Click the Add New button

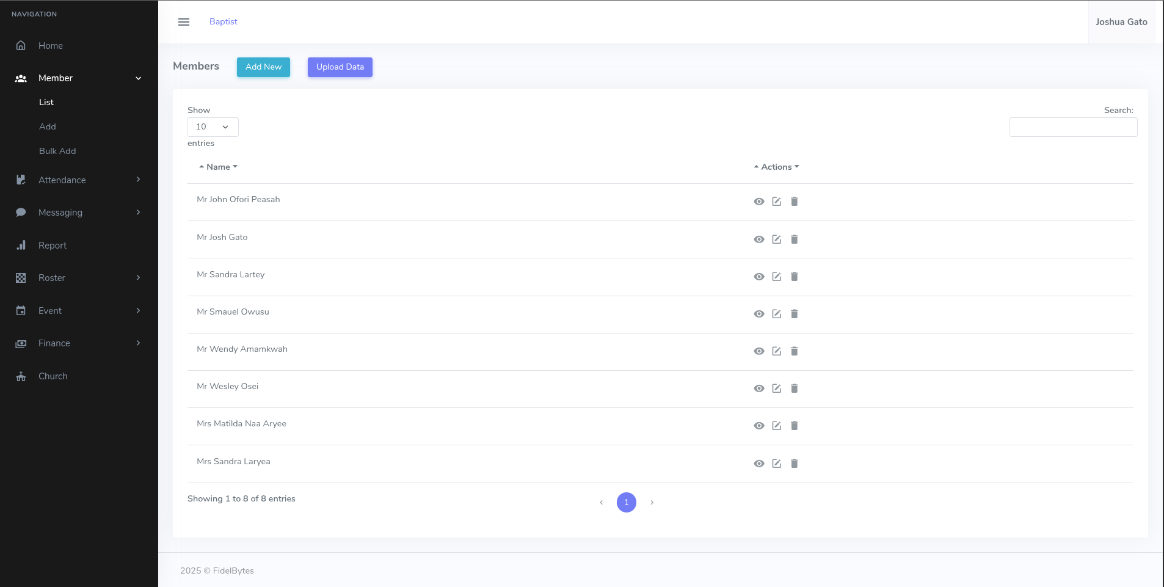[x=263, y=67]
